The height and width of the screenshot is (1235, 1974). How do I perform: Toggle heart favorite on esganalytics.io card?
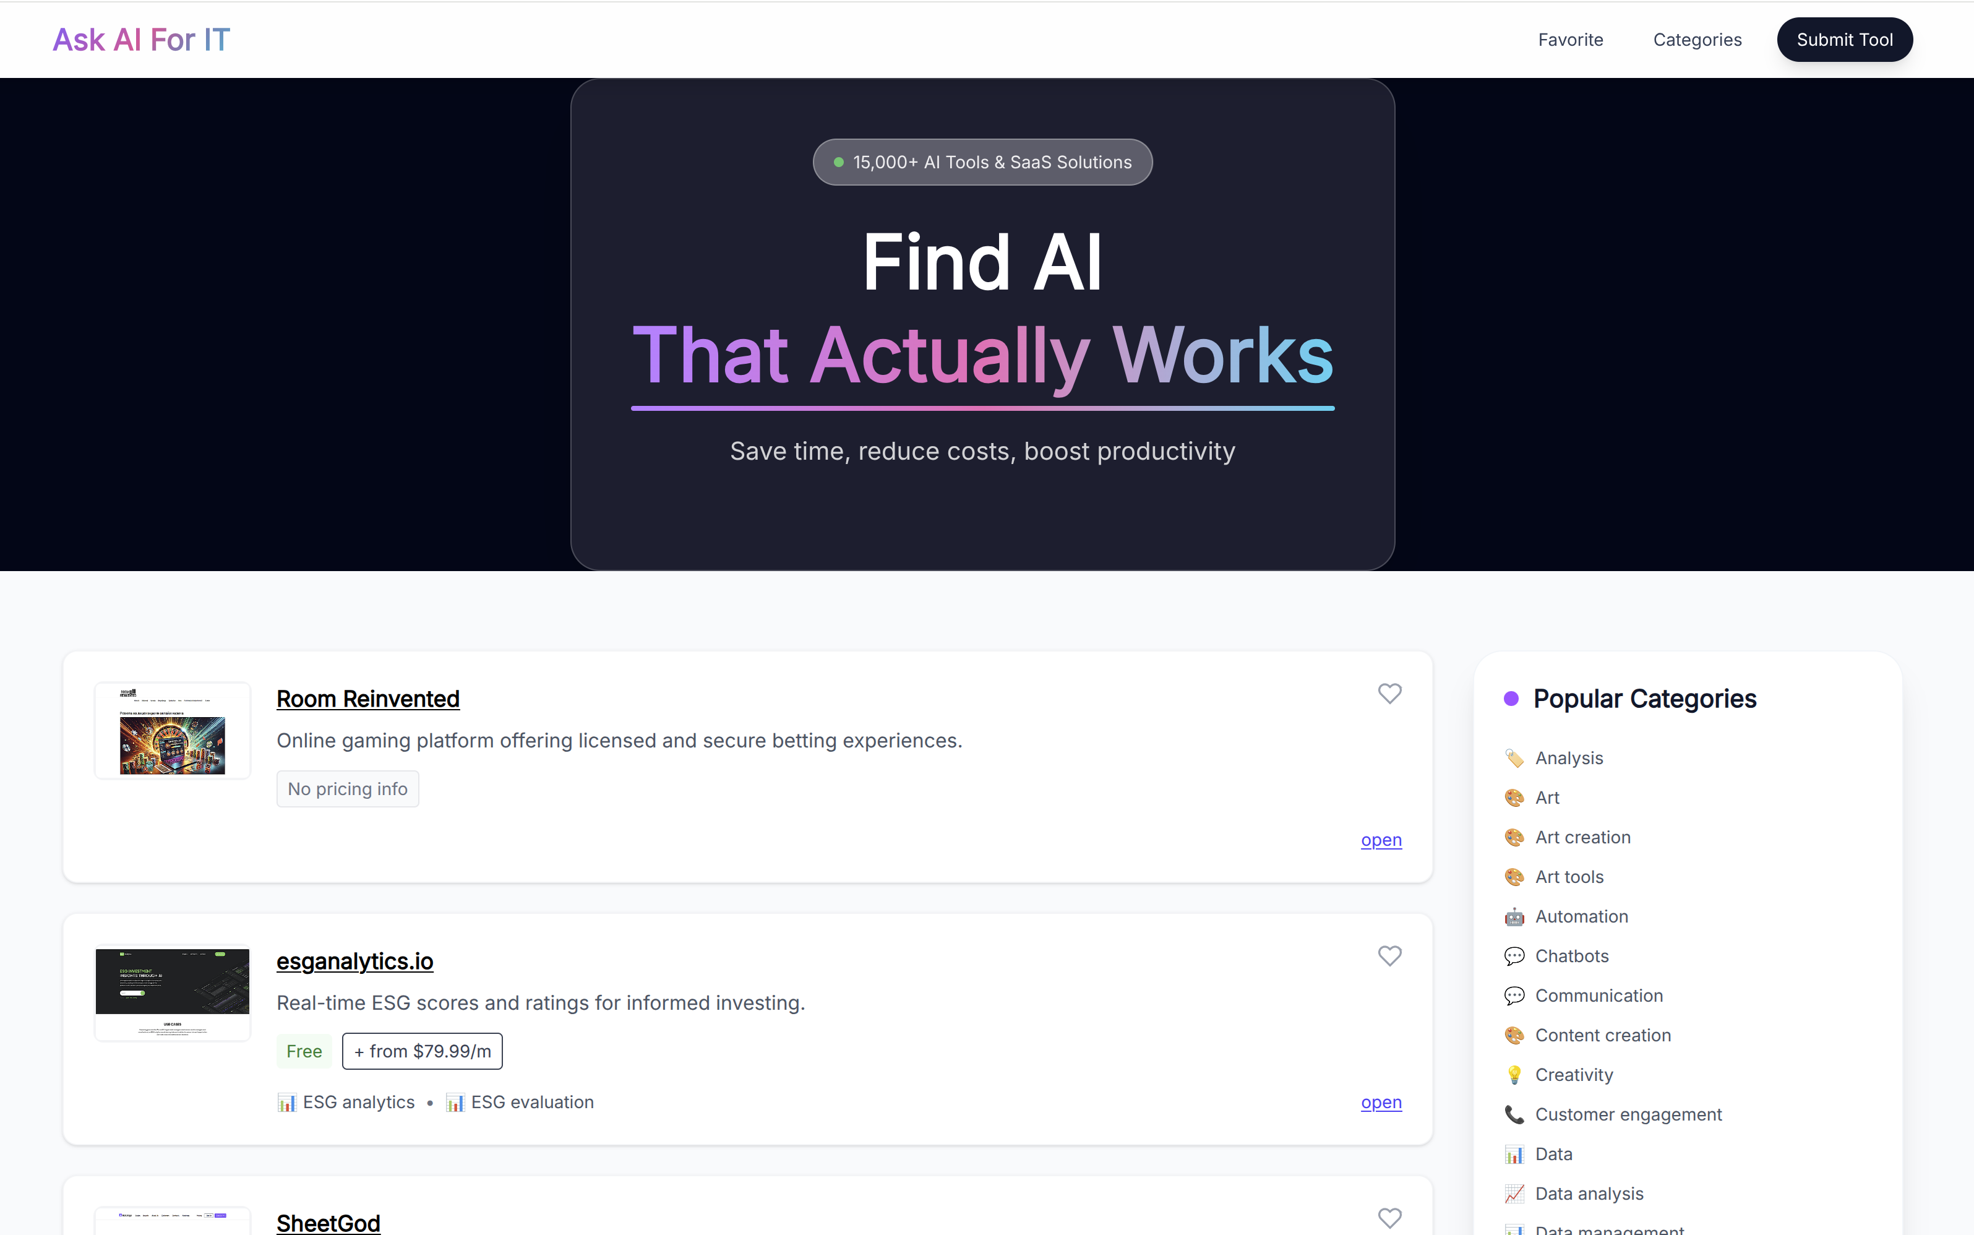pyautogui.click(x=1389, y=956)
